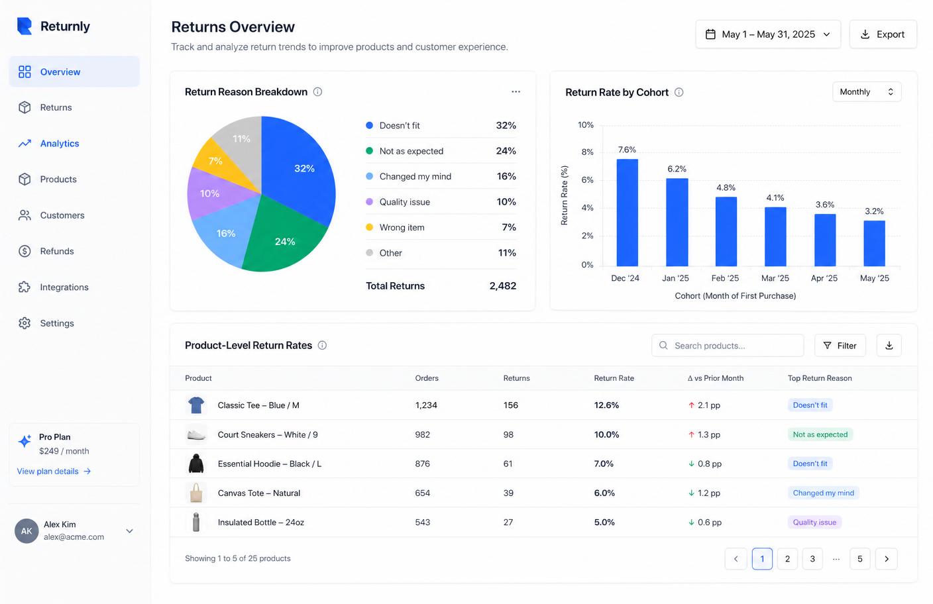Click the info icon beside Product-Level Return Rates
The height and width of the screenshot is (604, 933).
pyautogui.click(x=322, y=345)
